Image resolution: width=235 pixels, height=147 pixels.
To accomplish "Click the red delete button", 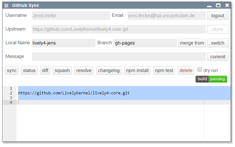I will (x=186, y=70).
